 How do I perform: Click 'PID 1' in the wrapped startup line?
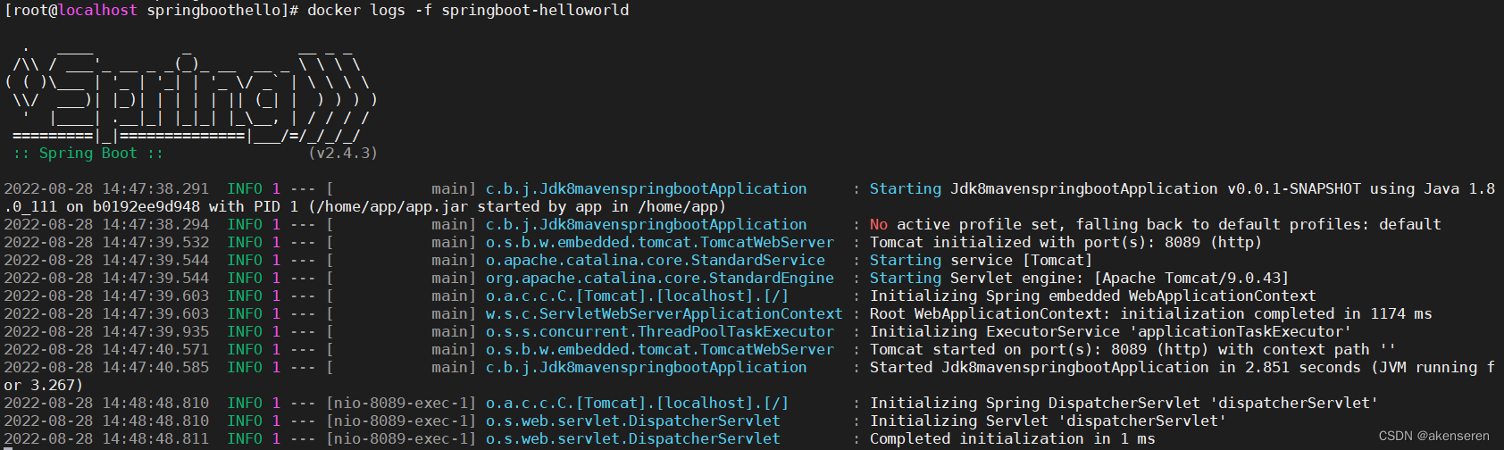[276, 207]
